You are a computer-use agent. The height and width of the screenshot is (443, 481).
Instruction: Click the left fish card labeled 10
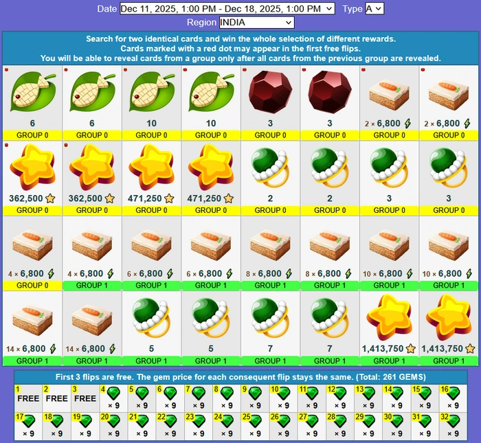[x=152, y=103]
